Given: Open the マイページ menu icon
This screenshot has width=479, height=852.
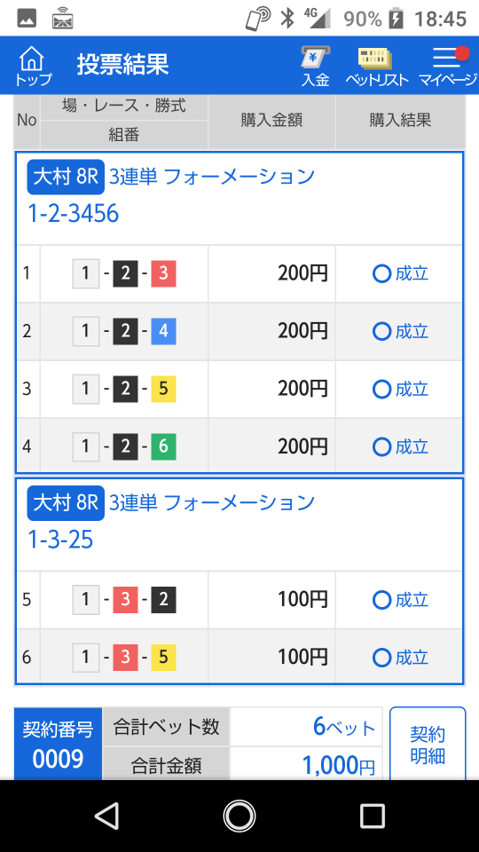Looking at the screenshot, I should coord(448,66).
